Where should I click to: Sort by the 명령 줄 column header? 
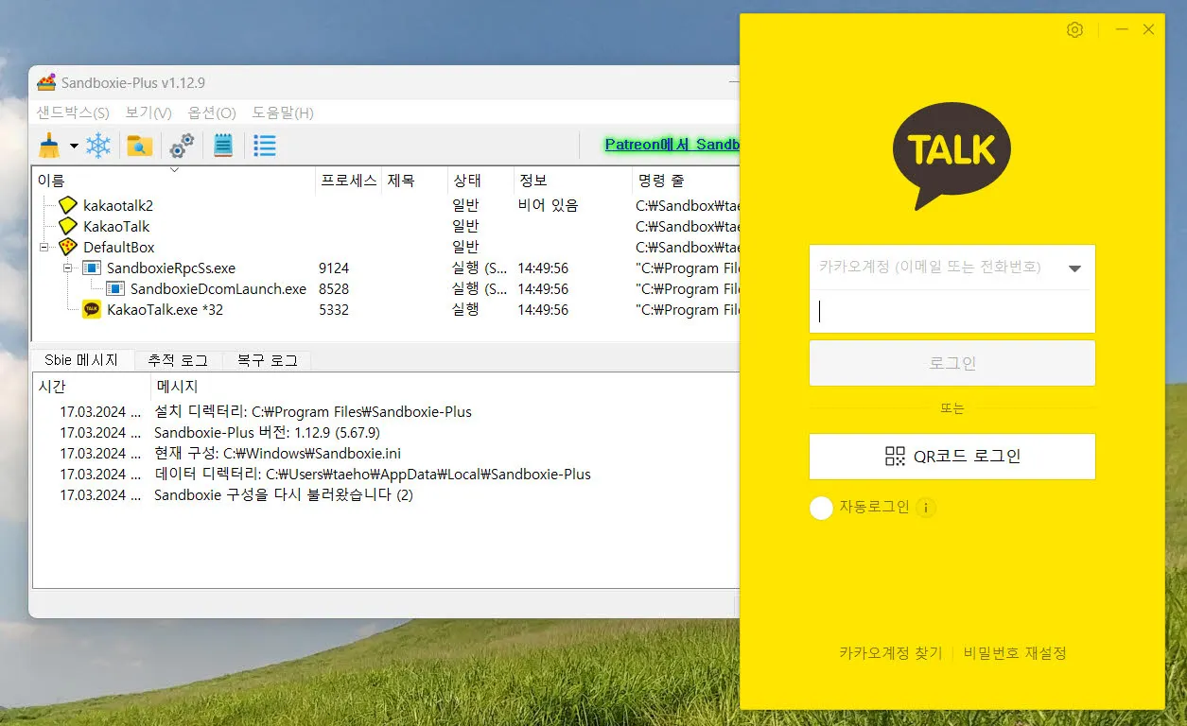[686, 181]
